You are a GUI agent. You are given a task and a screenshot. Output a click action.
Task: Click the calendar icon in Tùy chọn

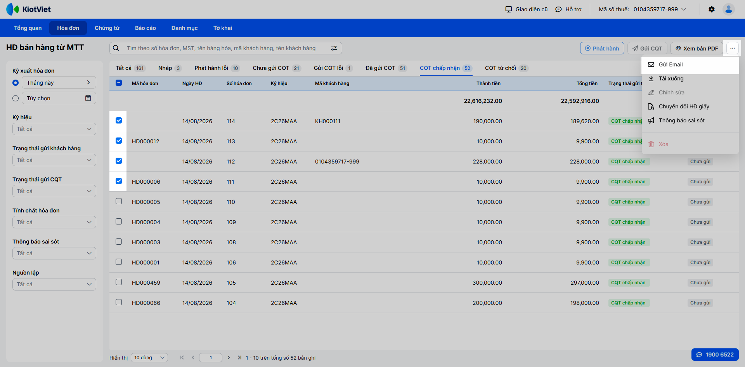(x=88, y=98)
